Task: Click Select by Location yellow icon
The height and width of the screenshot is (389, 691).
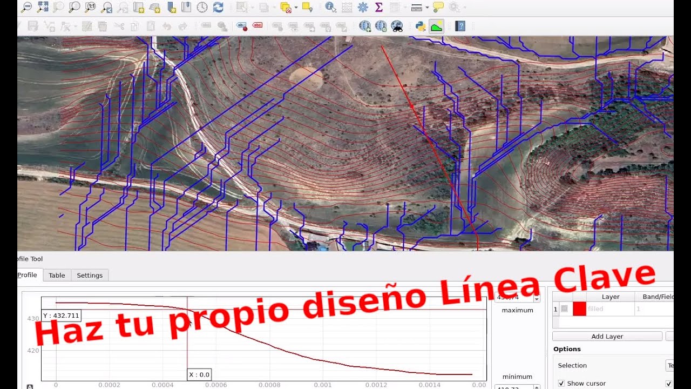Action: pos(307,7)
